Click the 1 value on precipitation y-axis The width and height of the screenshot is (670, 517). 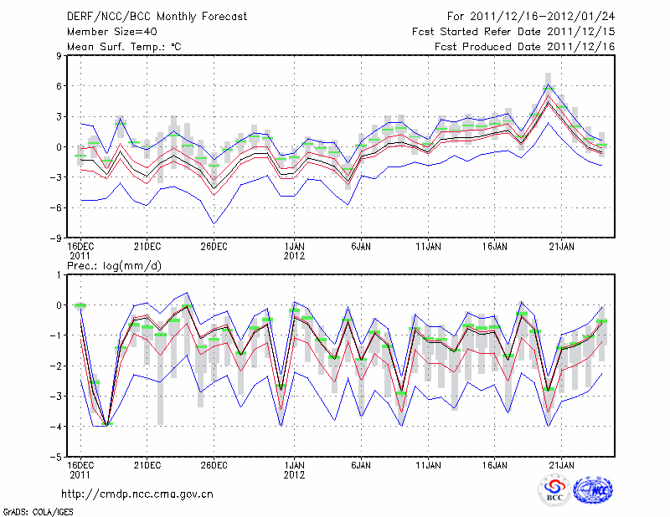tap(59, 274)
